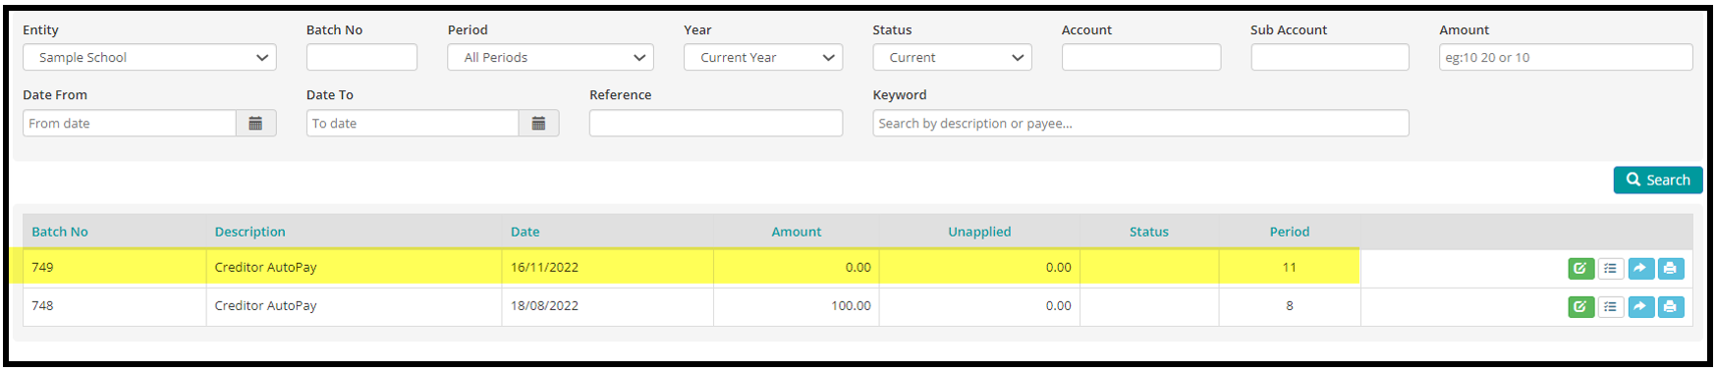This screenshot has height=371, width=1716.
Task: Print batch 749 with printer icon
Action: pos(1671,268)
